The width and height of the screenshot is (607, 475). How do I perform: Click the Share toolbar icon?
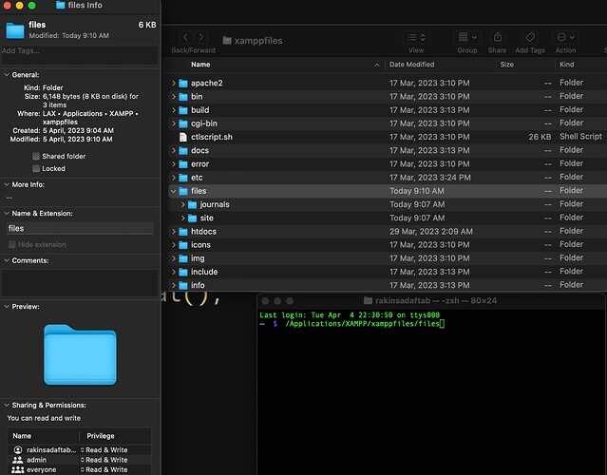(x=498, y=37)
